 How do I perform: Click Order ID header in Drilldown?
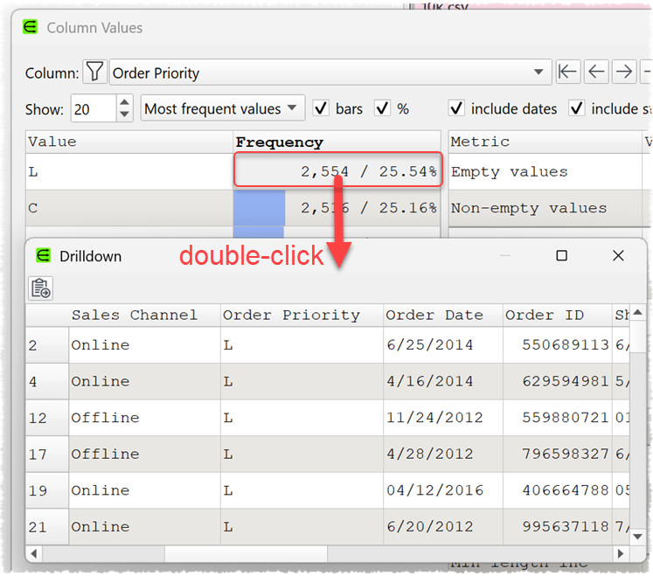tap(557, 316)
